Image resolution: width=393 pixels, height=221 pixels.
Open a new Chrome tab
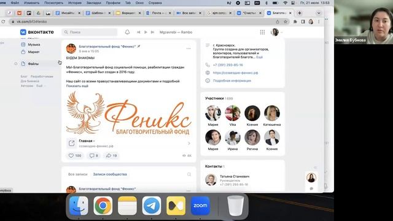(x=300, y=13)
